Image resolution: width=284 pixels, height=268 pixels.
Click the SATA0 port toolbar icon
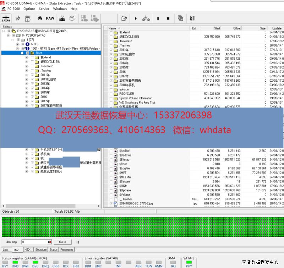[6, 18]
